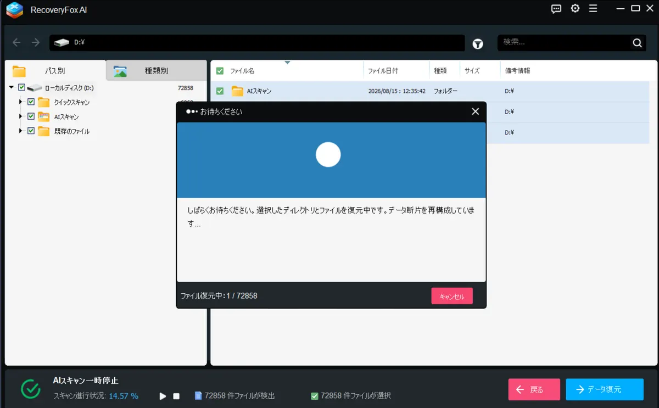The width and height of the screenshot is (659, 408).
Task: Click the AIスキャン一時停止 status label
Action: tap(85, 381)
